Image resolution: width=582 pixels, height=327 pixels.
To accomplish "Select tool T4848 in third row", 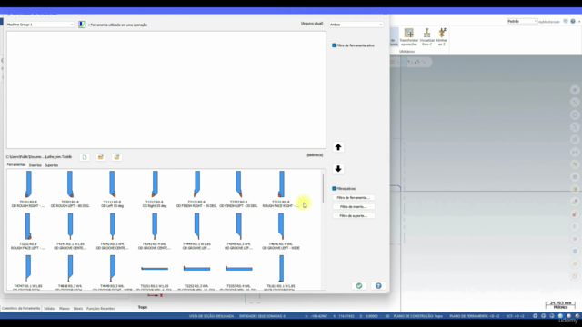I will coord(70,272).
